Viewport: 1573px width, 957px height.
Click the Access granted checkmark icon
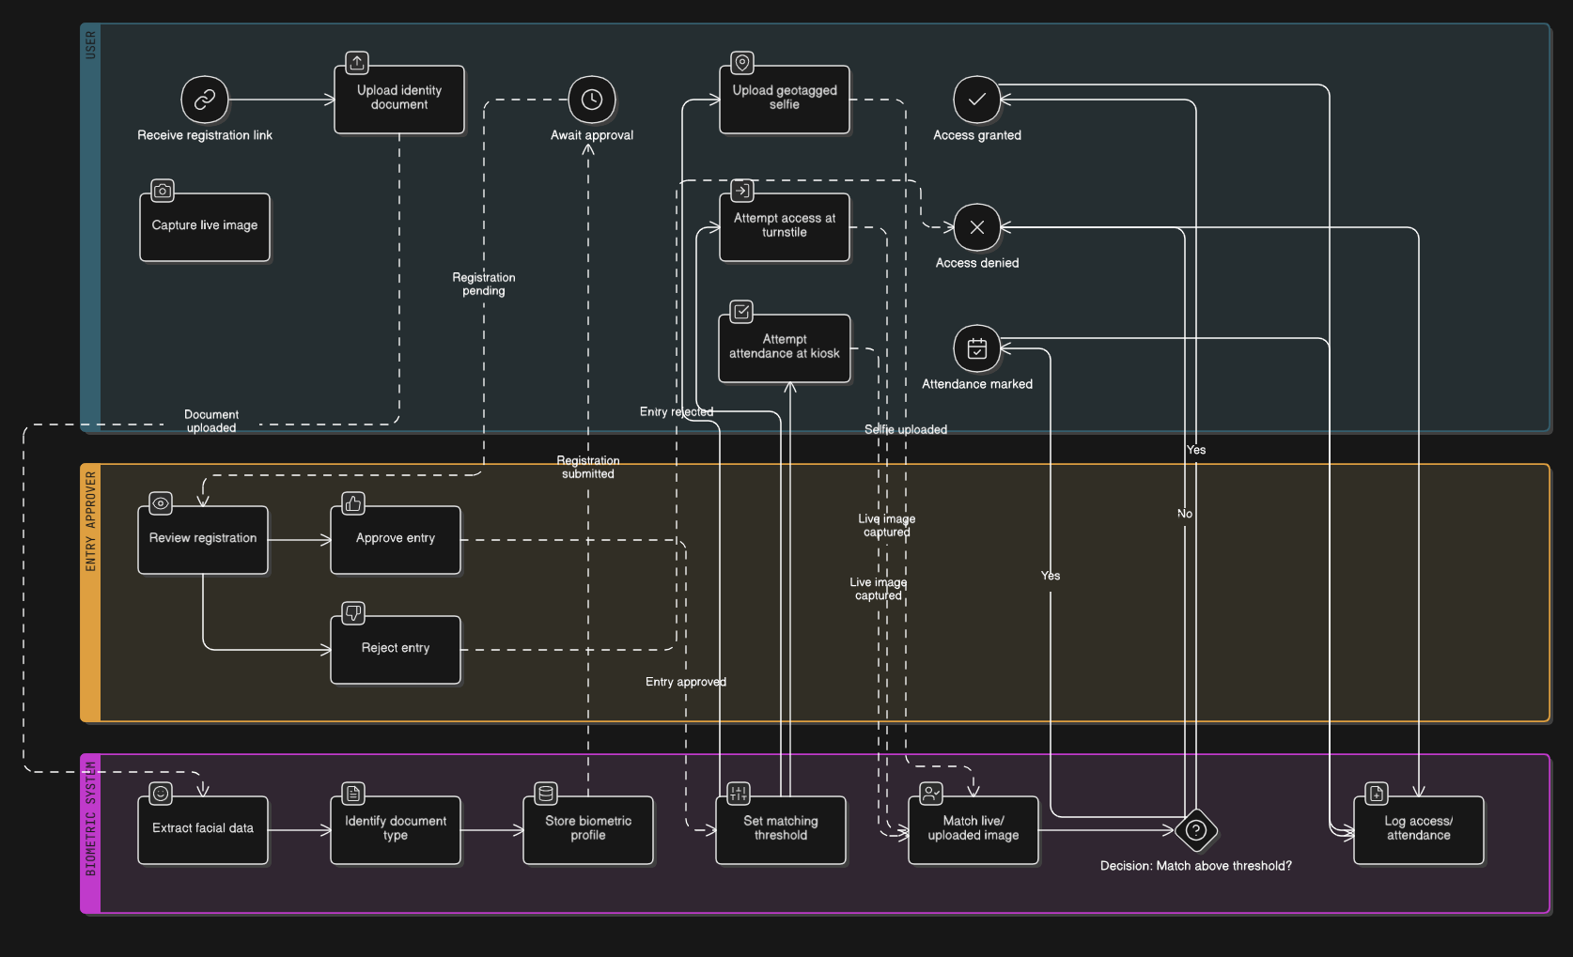tap(977, 100)
